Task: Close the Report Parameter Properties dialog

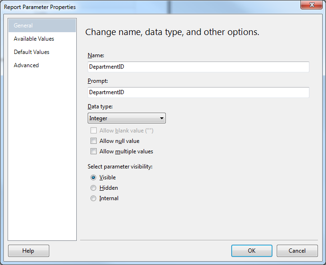Action: click(311, 5)
